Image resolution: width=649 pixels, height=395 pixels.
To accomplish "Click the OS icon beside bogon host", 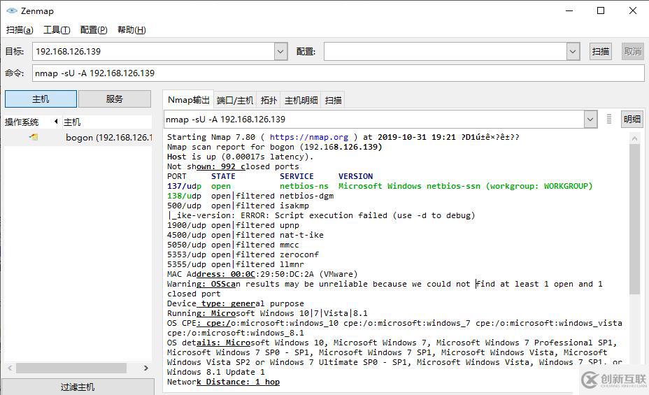I will [x=34, y=137].
